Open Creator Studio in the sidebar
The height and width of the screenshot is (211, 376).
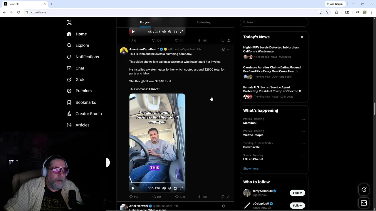coord(84,114)
